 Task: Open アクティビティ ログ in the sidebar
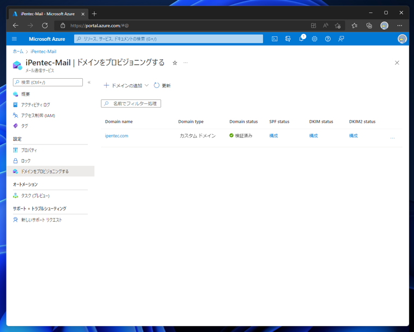click(x=35, y=105)
